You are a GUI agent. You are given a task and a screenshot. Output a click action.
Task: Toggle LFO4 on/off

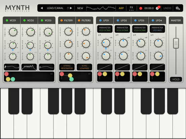click(153, 20)
